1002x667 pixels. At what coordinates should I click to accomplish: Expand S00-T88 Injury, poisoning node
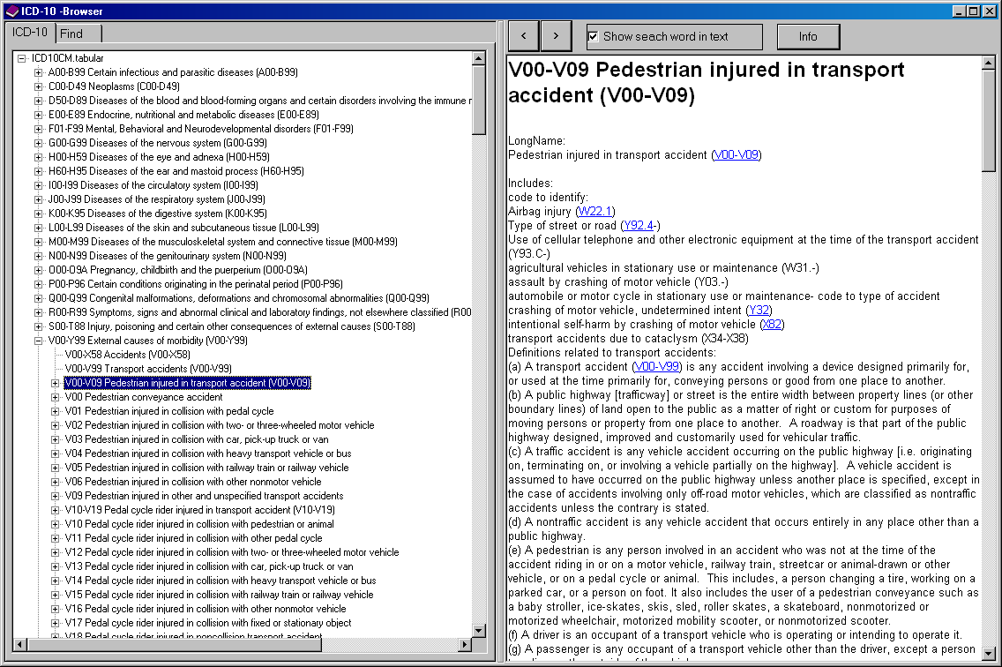click(x=38, y=326)
